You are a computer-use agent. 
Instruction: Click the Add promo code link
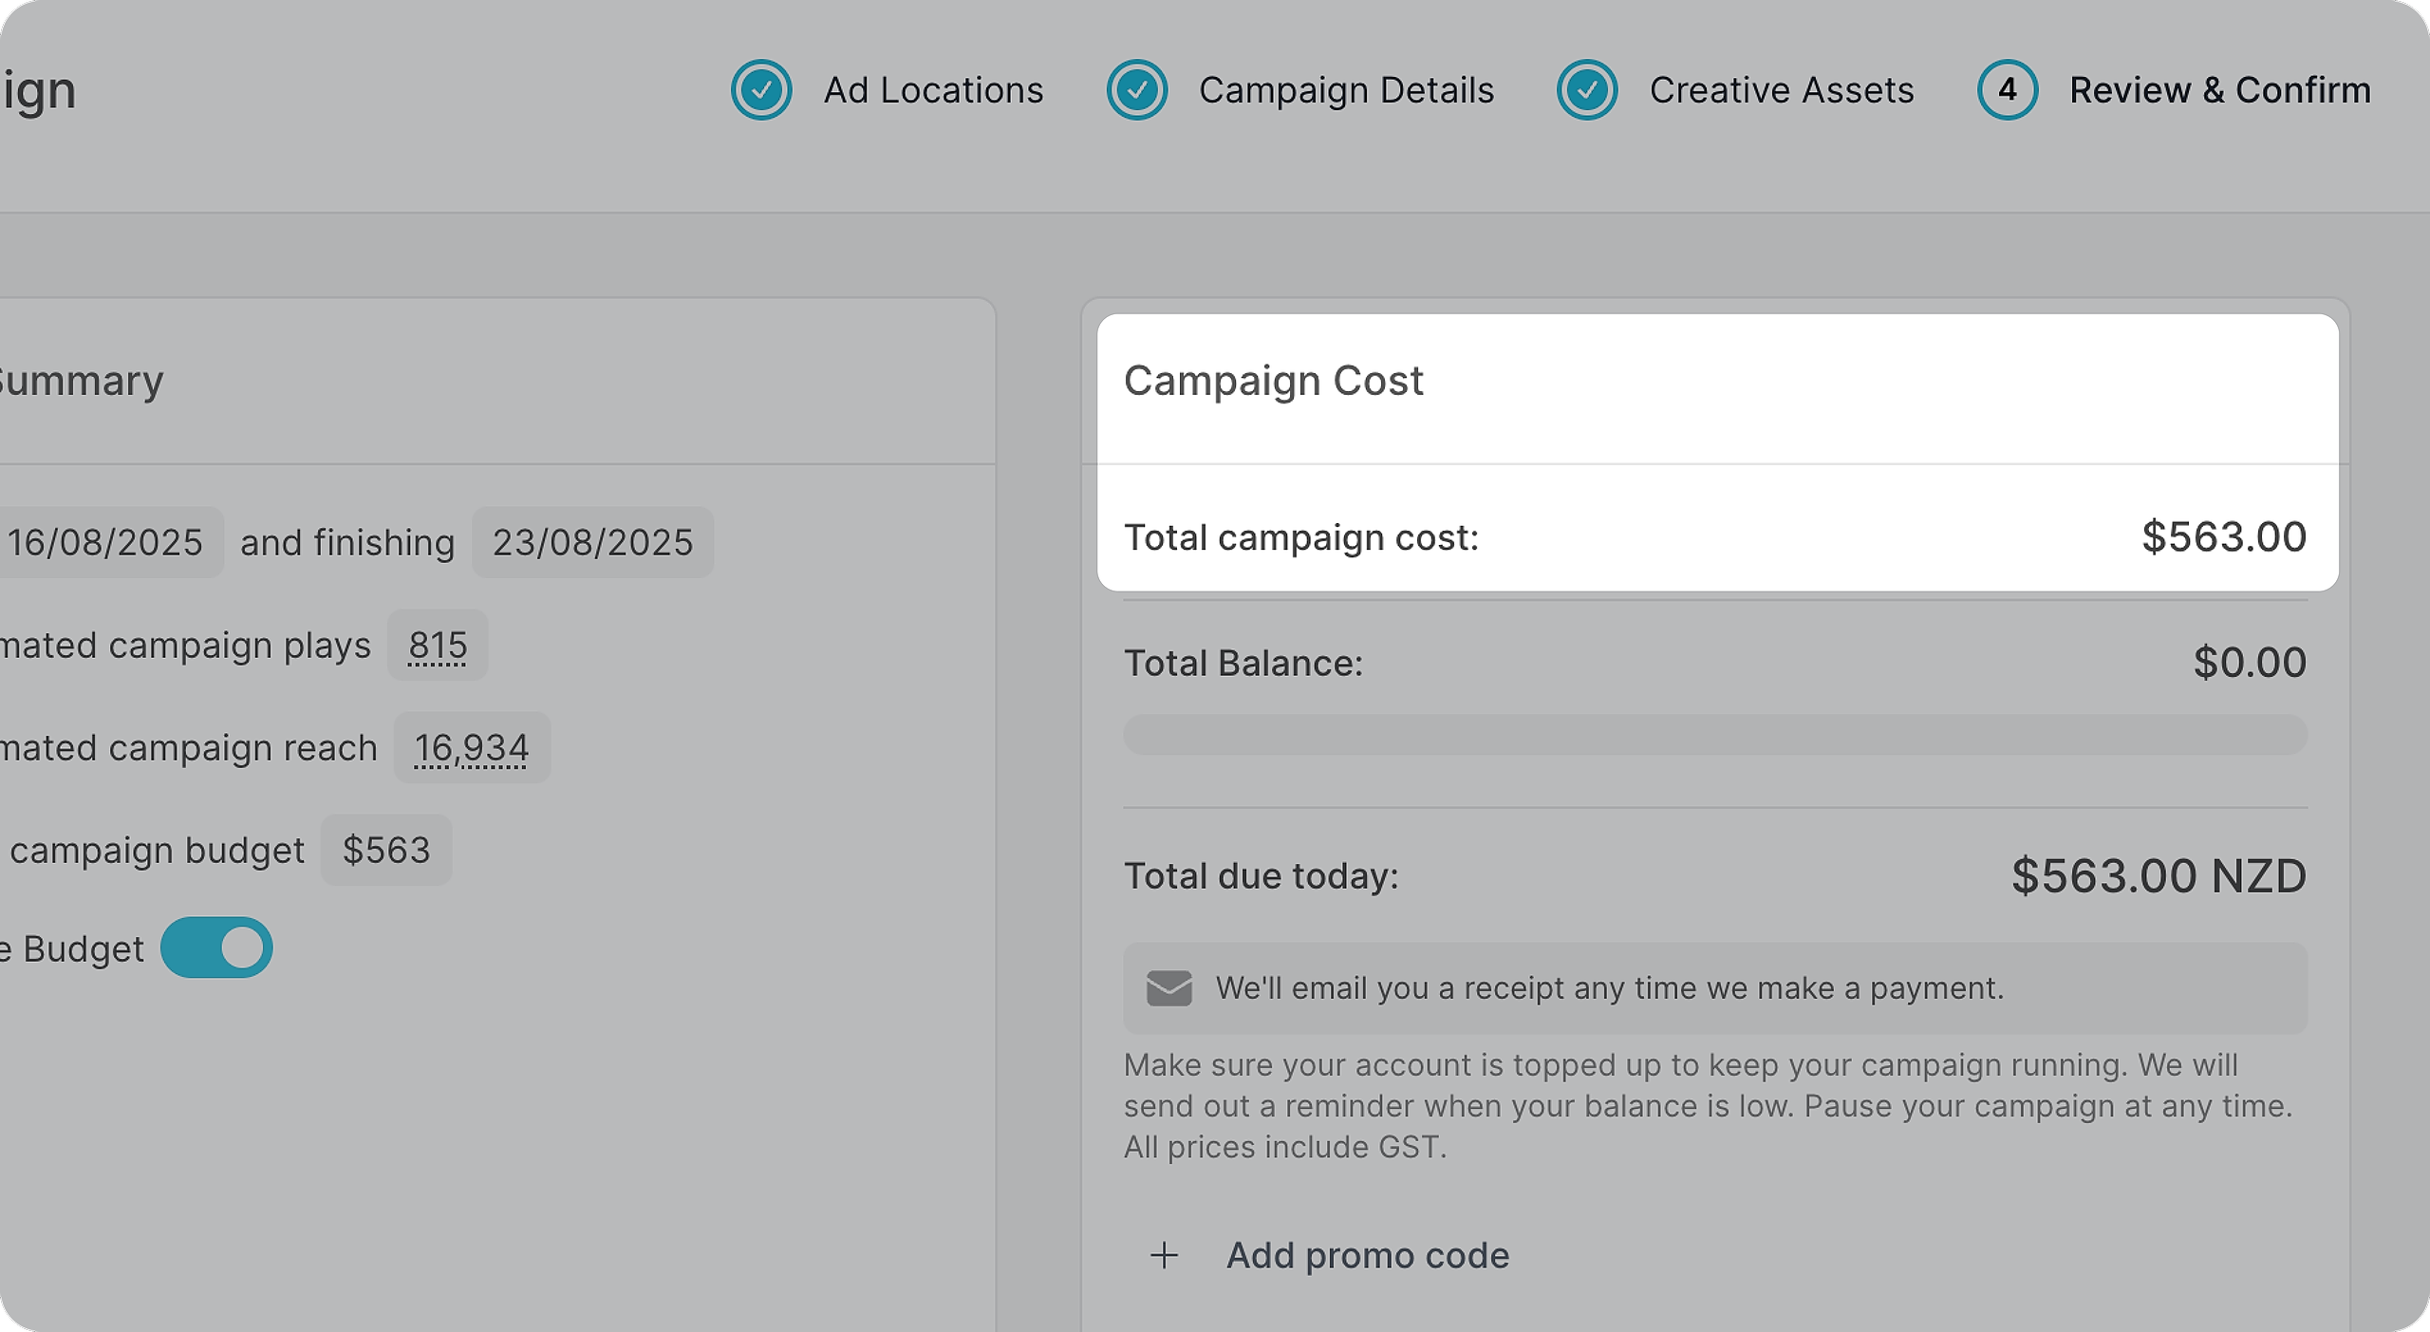point(1367,1255)
